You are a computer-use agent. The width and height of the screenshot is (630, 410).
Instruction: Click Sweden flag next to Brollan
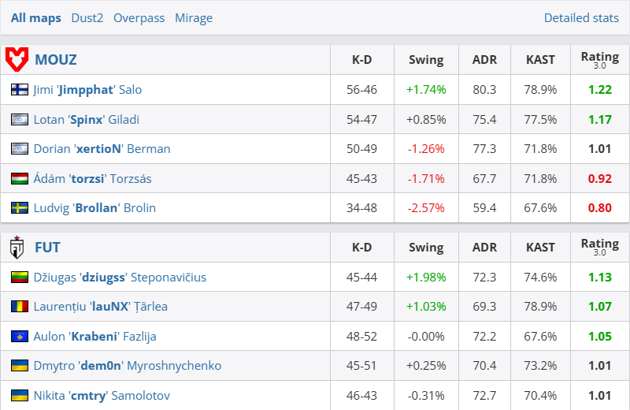click(x=20, y=208)
